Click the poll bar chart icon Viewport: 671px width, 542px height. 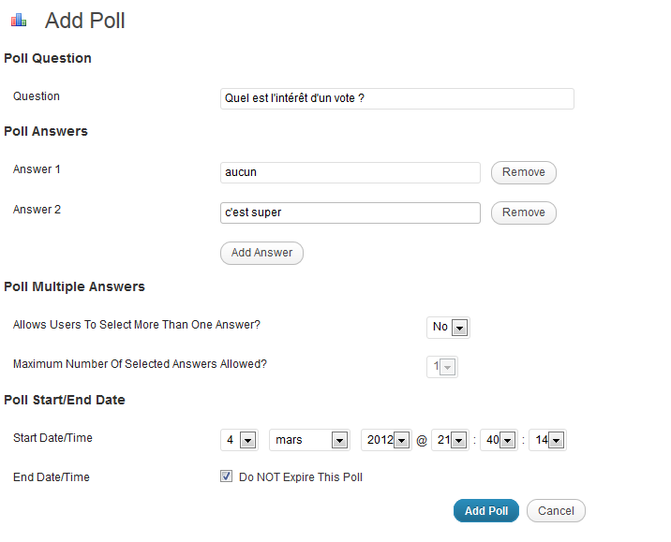click(19, 20)
